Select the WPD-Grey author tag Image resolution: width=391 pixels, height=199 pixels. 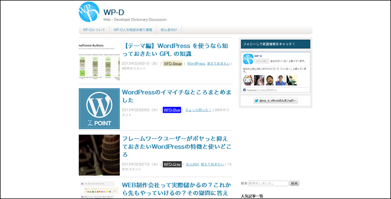pyautogui.click(x=172, y=165)
